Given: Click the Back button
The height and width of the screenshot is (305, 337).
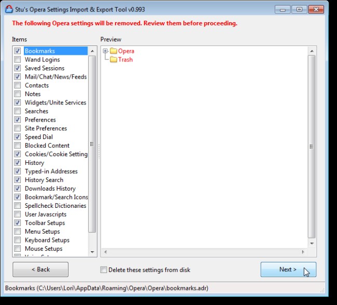Looking at the screenshot, I should pos(40,269).
